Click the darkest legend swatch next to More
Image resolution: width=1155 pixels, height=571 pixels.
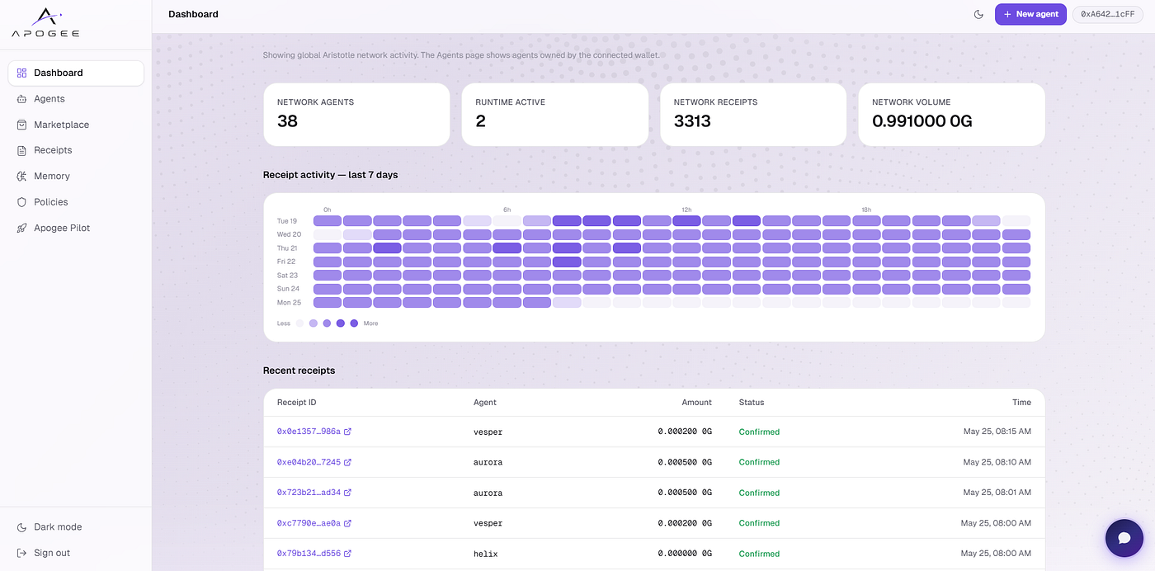click(354, 323)
